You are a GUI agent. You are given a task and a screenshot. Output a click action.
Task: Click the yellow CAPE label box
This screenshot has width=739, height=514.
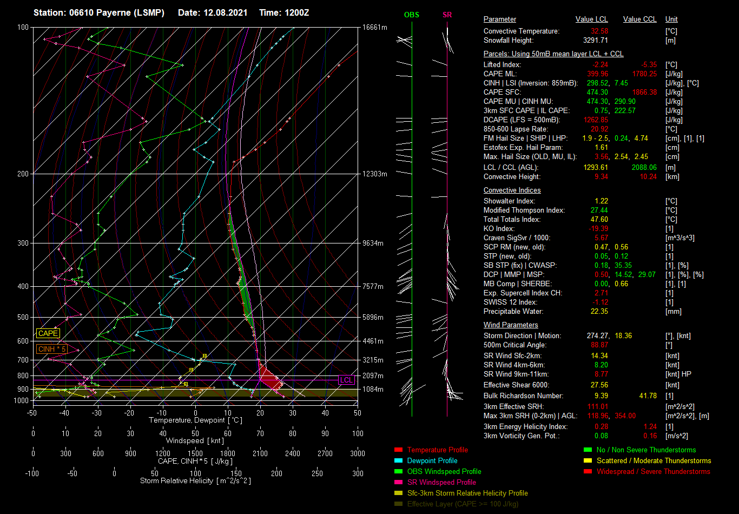coord(48,334)
